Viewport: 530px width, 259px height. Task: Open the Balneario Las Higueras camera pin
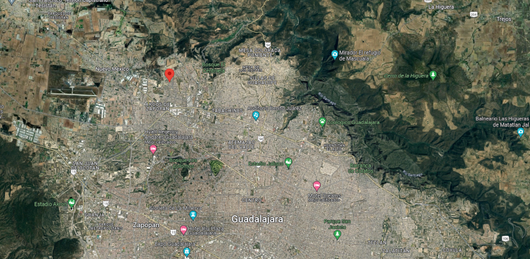pos(521,132)
